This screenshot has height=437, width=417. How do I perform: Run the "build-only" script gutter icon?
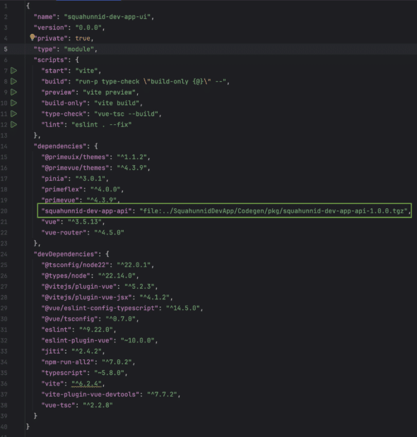(x=13, y=103)
